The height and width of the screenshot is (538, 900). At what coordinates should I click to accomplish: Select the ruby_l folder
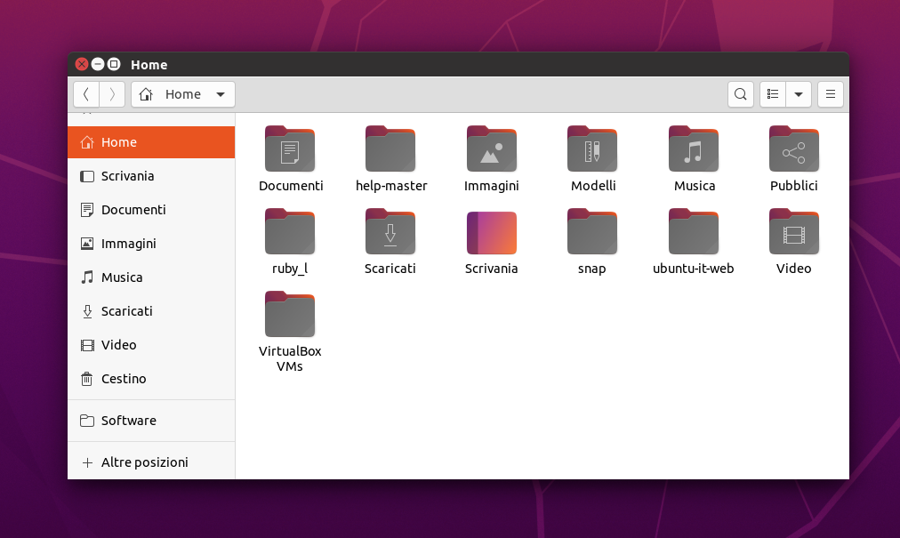click(x=290, y=231)
